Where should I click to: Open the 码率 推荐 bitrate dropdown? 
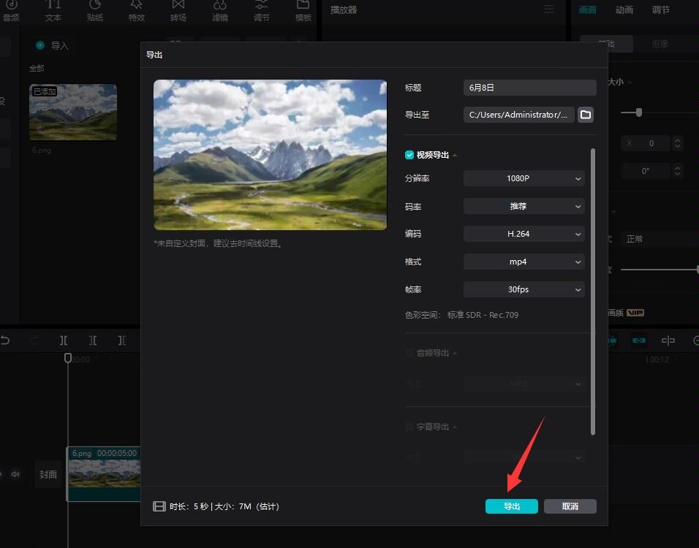pos(524,206)
